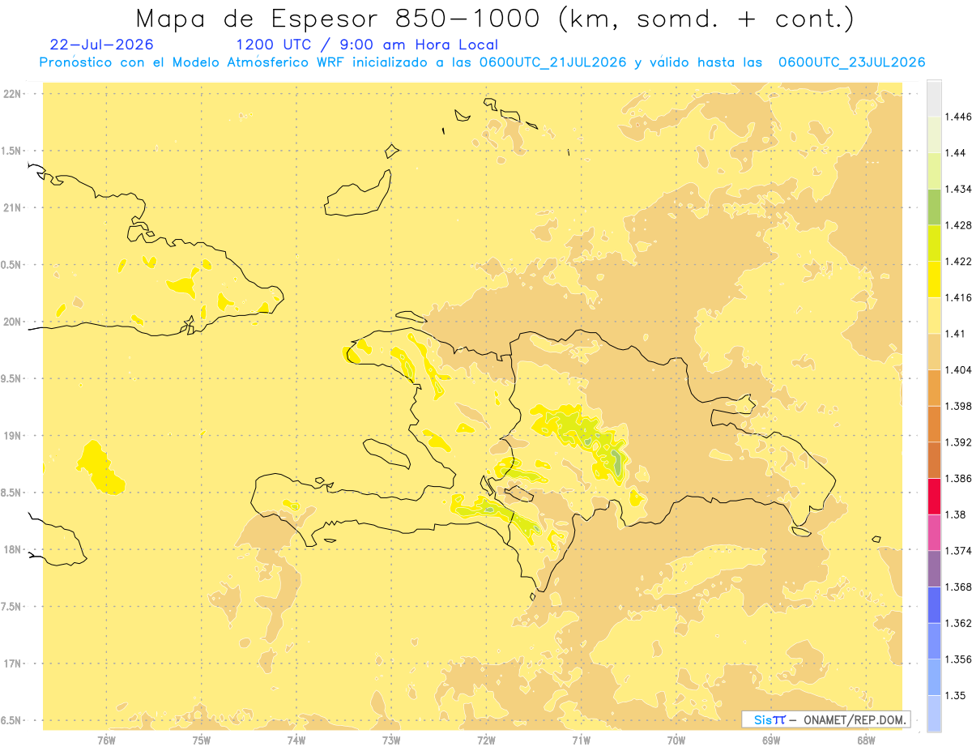Click the purple legend swatch between 1.374 and 1.368
The width and height of the screenshot is (972, 751).
click(x=934, y=569)
